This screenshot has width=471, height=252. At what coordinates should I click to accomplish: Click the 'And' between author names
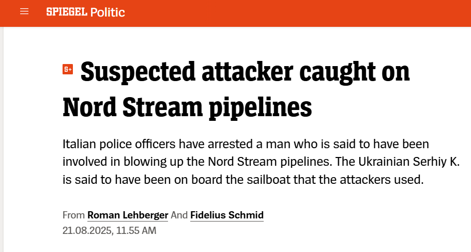click(179, 215)
